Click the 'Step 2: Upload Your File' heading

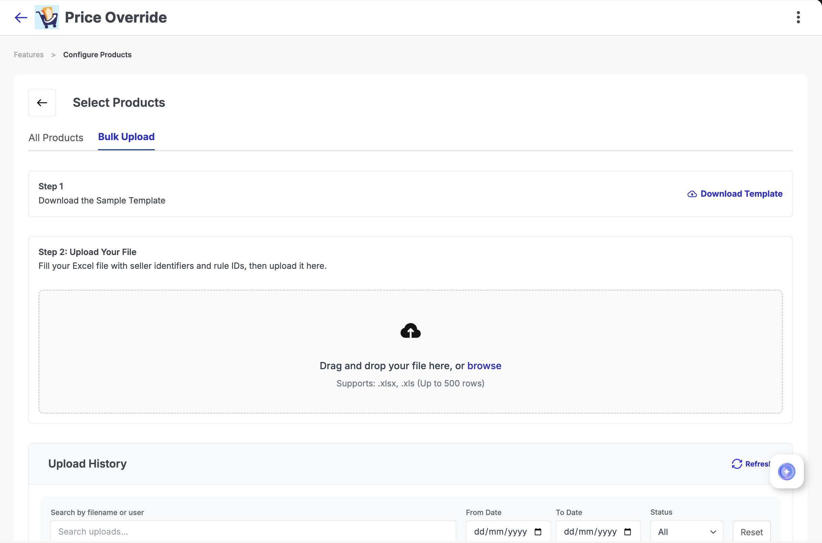point(87,252)
